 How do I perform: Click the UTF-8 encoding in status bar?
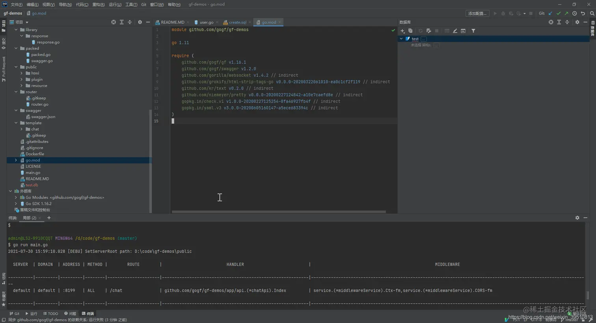coord(536,320)
